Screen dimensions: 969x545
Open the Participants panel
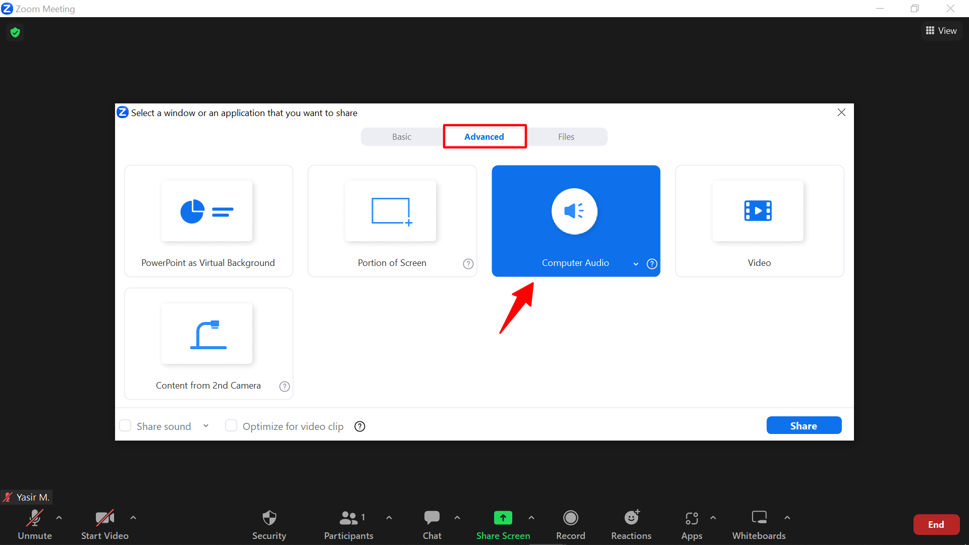click(348, 524)
